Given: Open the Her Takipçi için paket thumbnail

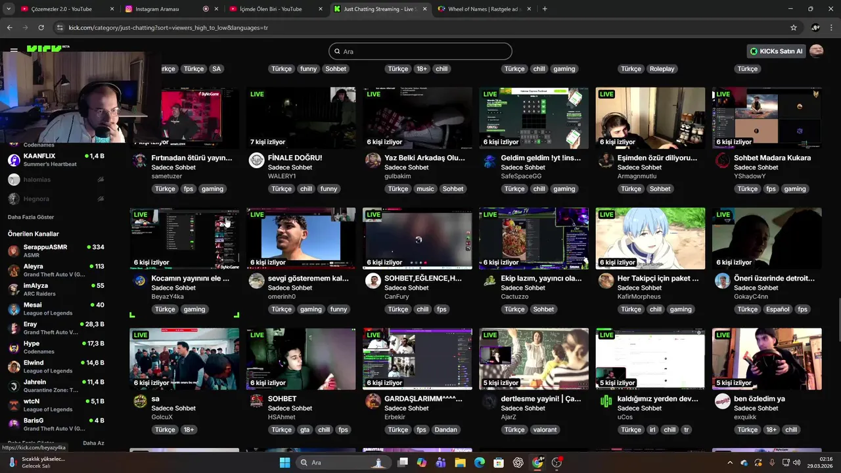Looking at the screenshot, I should point(650,238).
